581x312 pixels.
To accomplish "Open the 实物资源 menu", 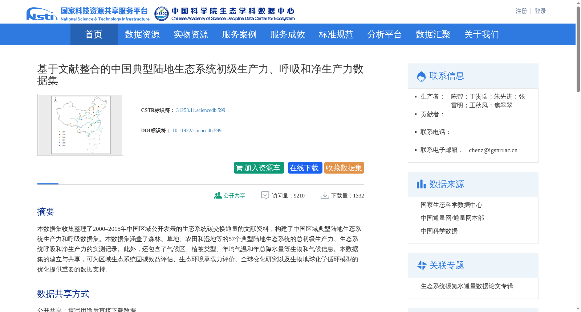I will pos(191,34).
